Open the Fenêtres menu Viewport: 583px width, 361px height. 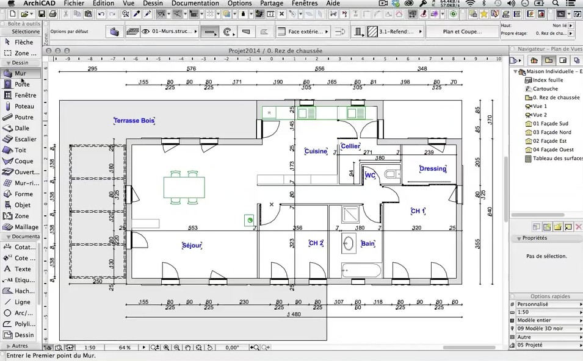pyautogui.click(x=305, y=3)
